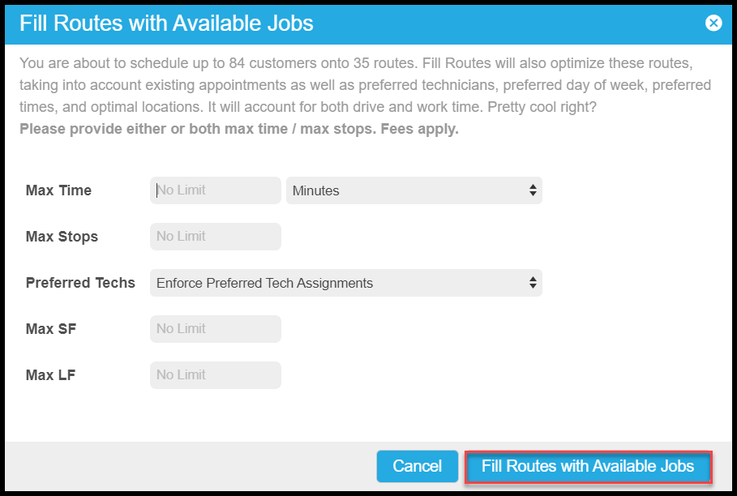Click the Max Stops label
The width and height of the screenshot is (737, 496).
point(62,237)
